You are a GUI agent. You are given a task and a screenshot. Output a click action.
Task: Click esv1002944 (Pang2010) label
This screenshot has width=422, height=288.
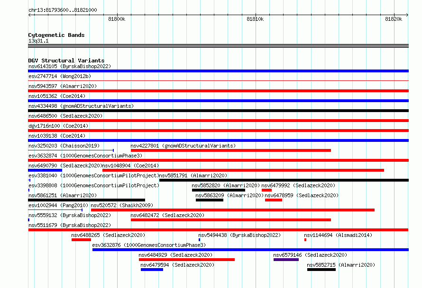(x=58, y=205)
